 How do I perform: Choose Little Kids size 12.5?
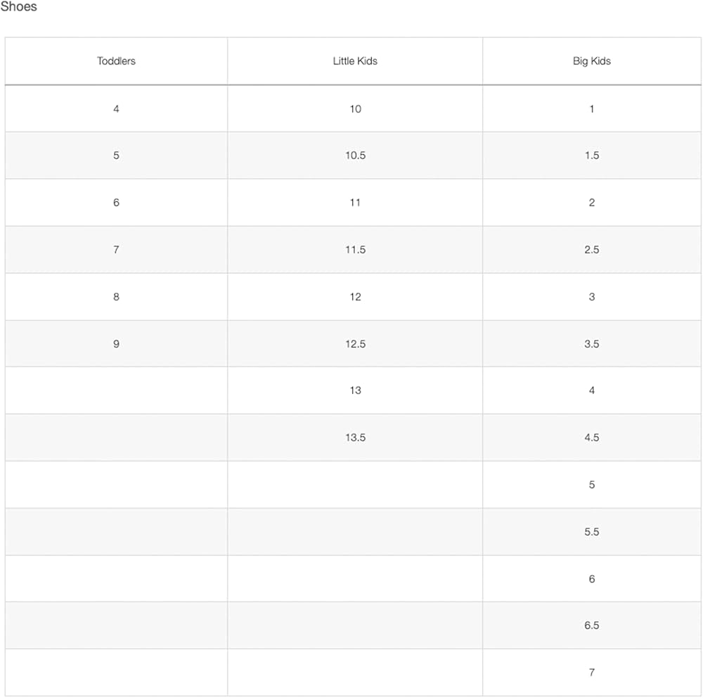pyautogui.click(x=355, y=344)
